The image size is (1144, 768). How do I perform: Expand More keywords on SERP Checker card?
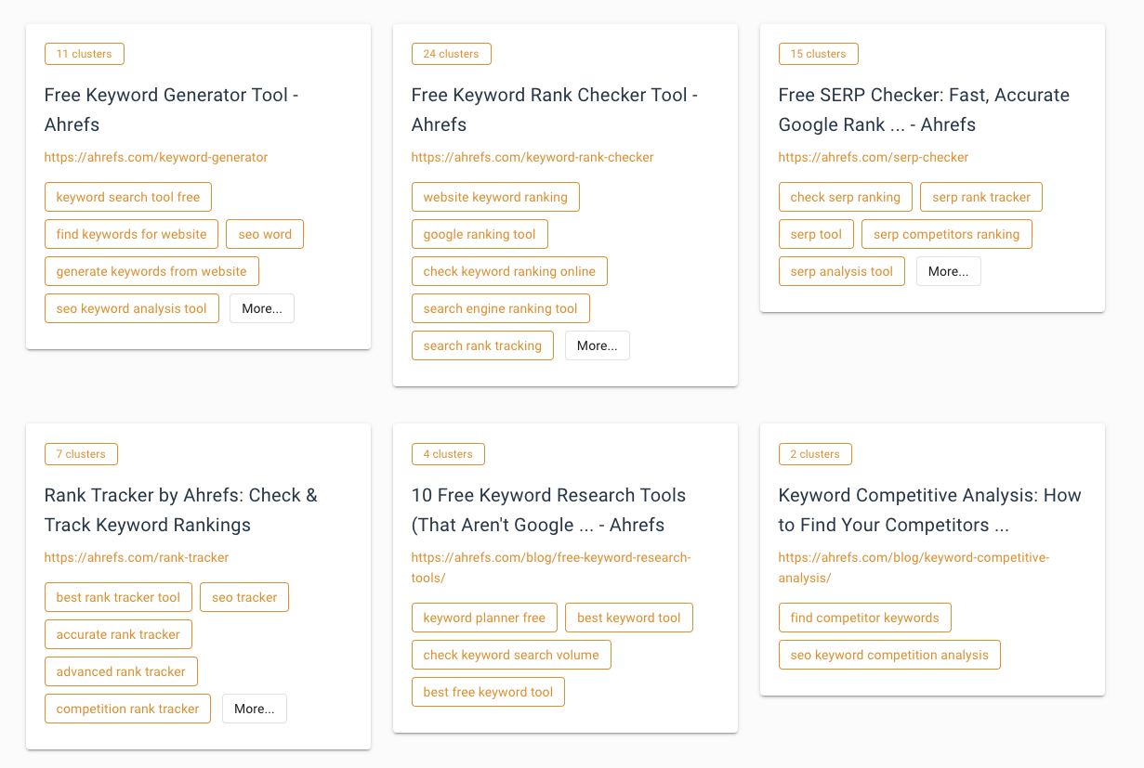pos(948,270)
